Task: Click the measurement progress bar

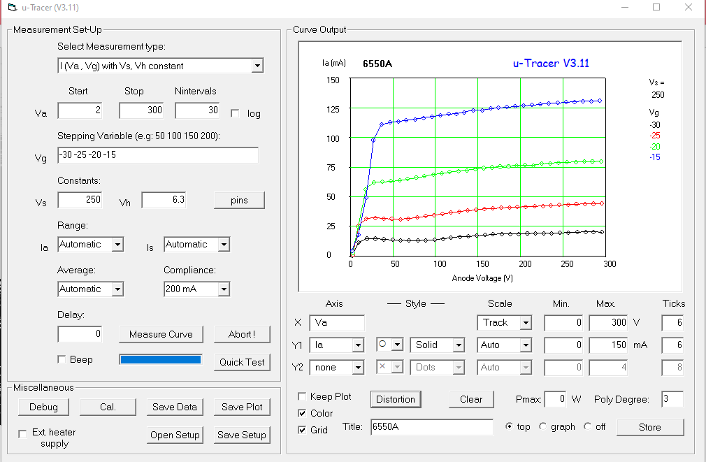Action: [x=161, y=359]
